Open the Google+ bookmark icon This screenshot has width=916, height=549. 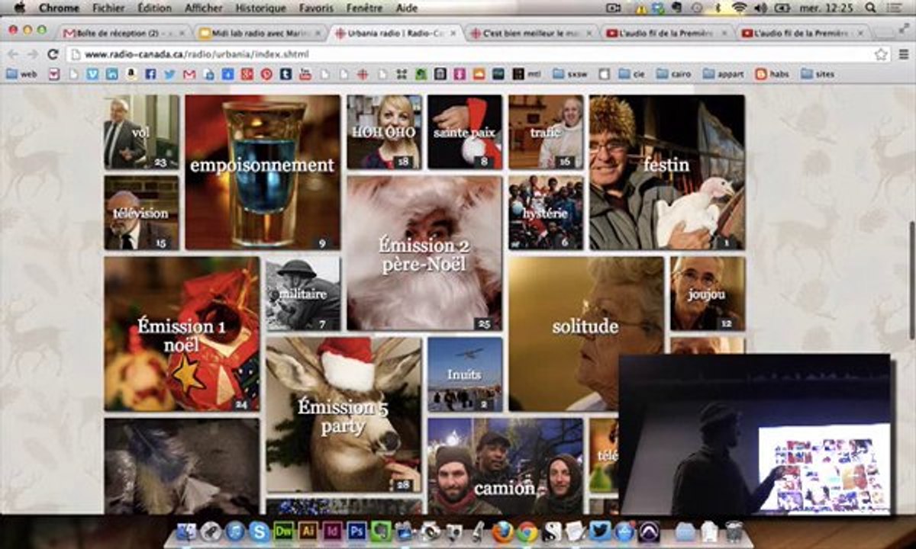pyautogui.click(x=247, y=74)
